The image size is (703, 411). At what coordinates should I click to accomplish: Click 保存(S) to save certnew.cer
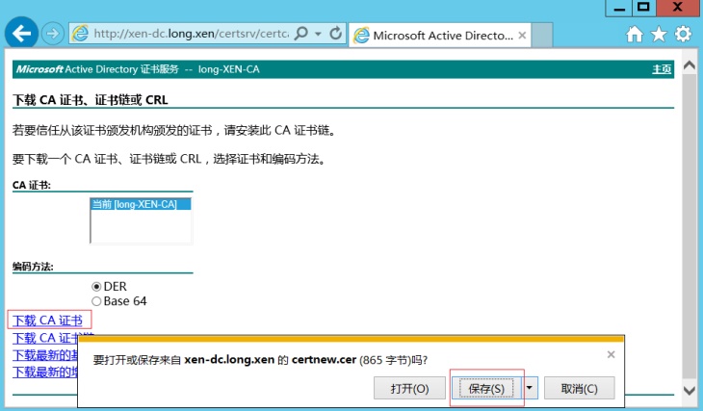coord(486,388)
